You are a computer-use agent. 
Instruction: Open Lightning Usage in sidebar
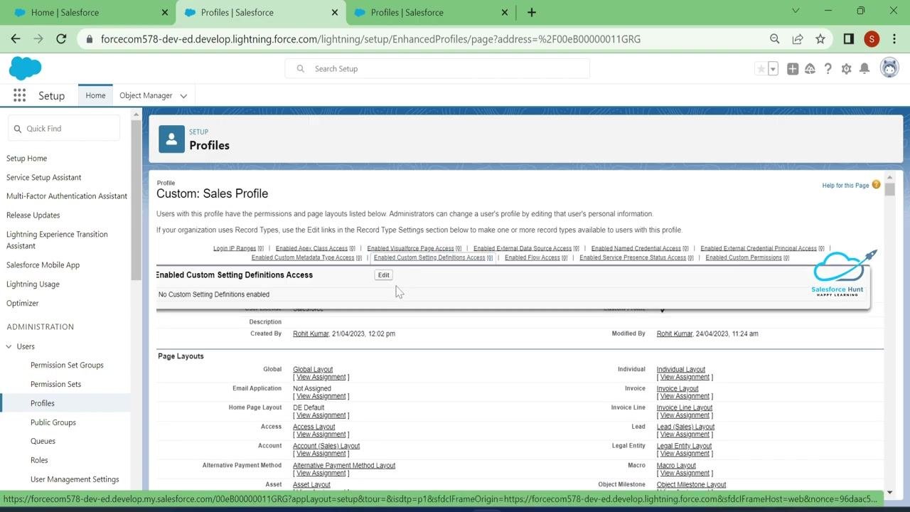(x=33, y=284)
